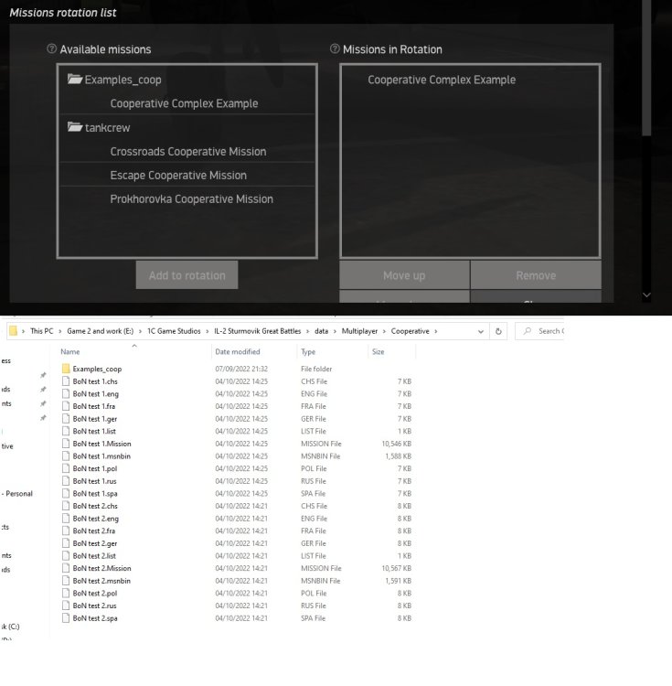Collapse the Examples_coop folder icon
The height and width of the screenshot is (686, 672).
coord(75,80)
